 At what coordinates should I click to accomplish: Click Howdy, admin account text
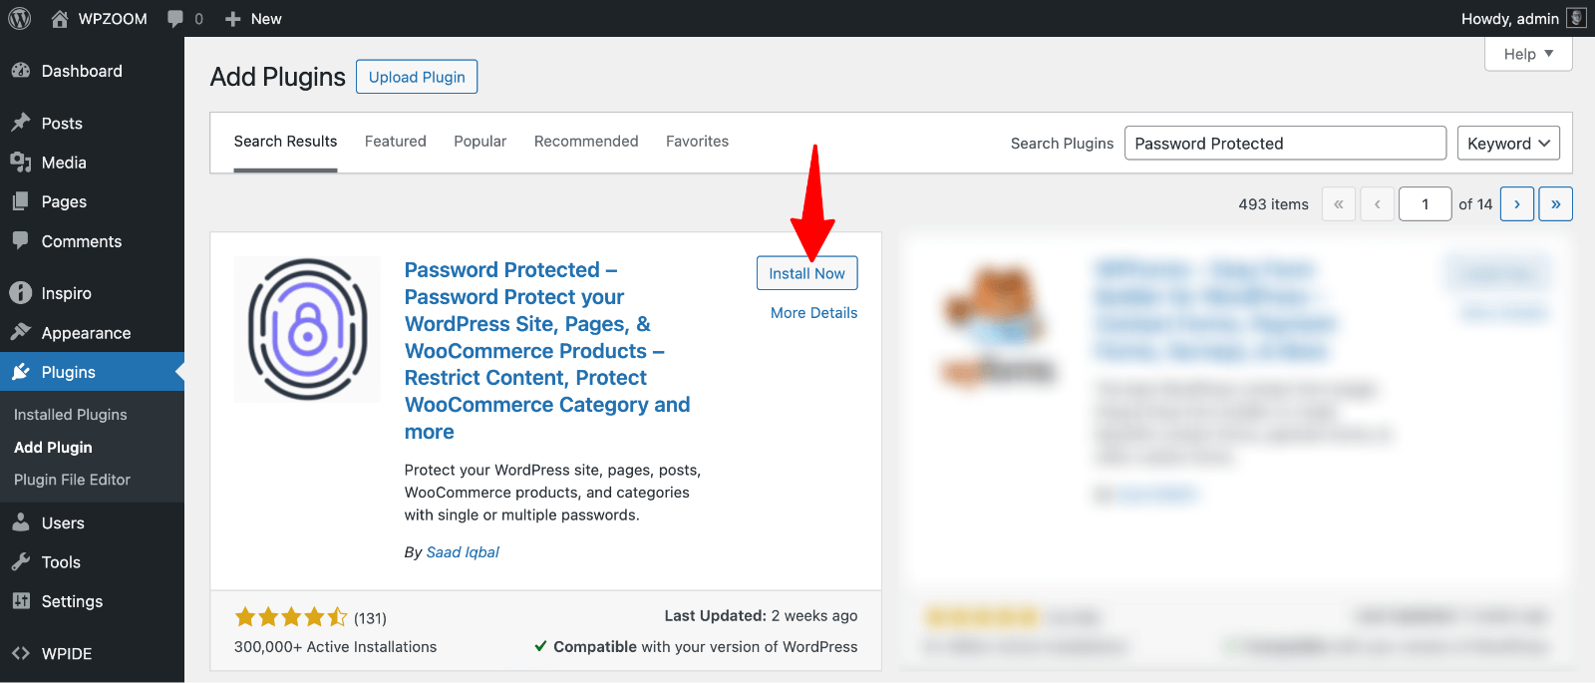1509,19
